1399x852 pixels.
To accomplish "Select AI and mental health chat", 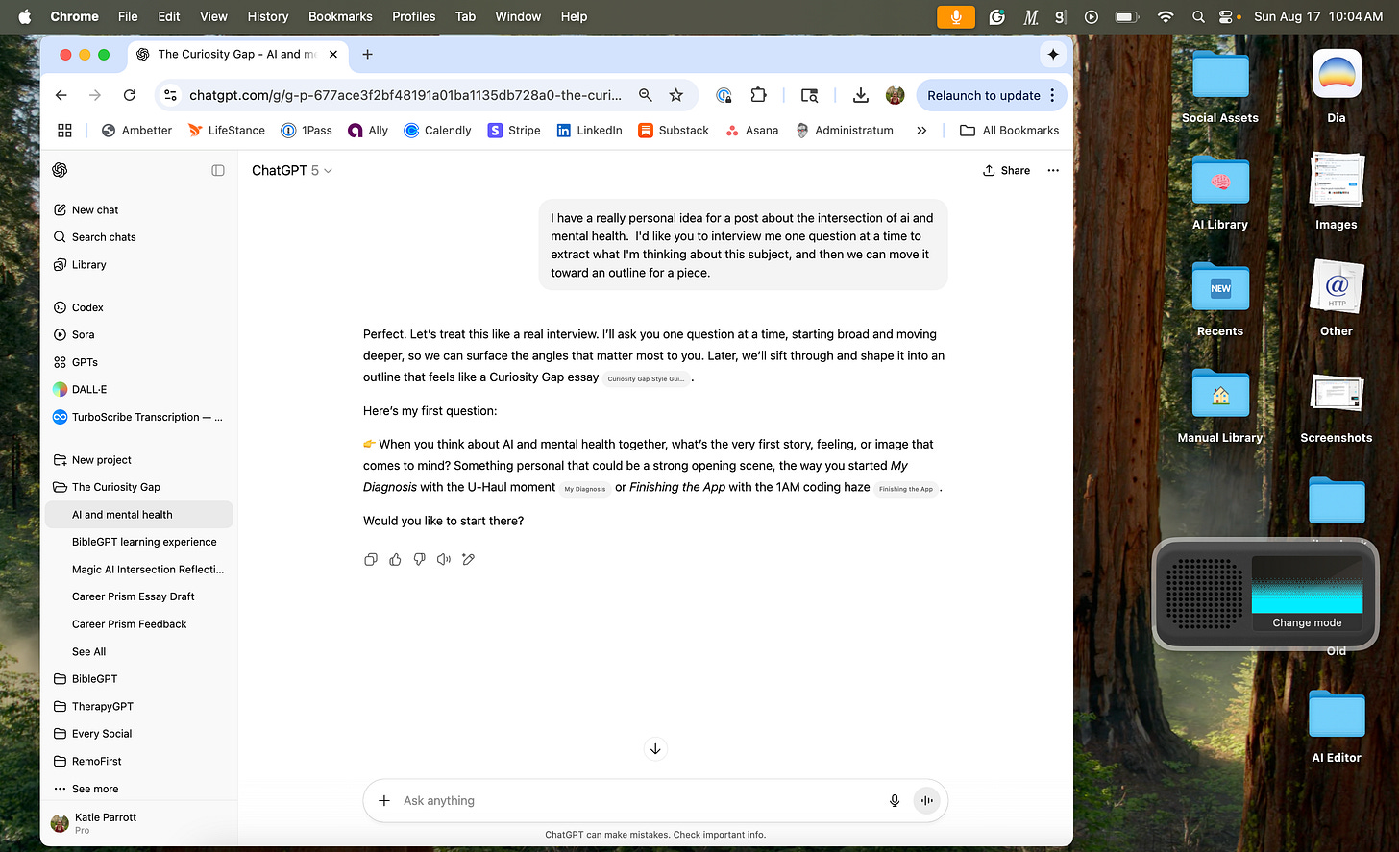I will pyautogui.click(x=139, y=515).
